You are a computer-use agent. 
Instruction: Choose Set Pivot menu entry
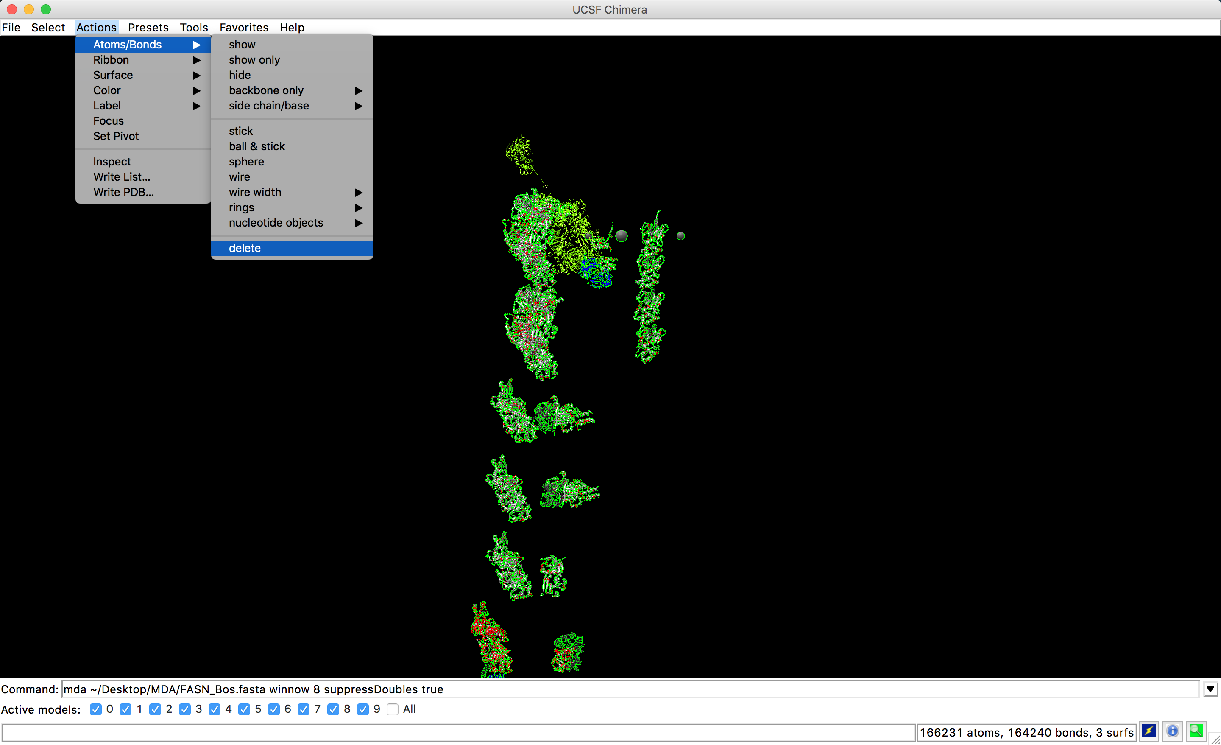pyautogui.click(x=143, y=137)
